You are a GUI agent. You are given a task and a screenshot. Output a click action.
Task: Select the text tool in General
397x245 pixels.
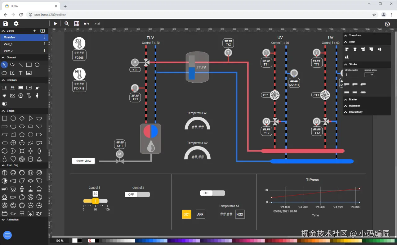coord(20,73)
